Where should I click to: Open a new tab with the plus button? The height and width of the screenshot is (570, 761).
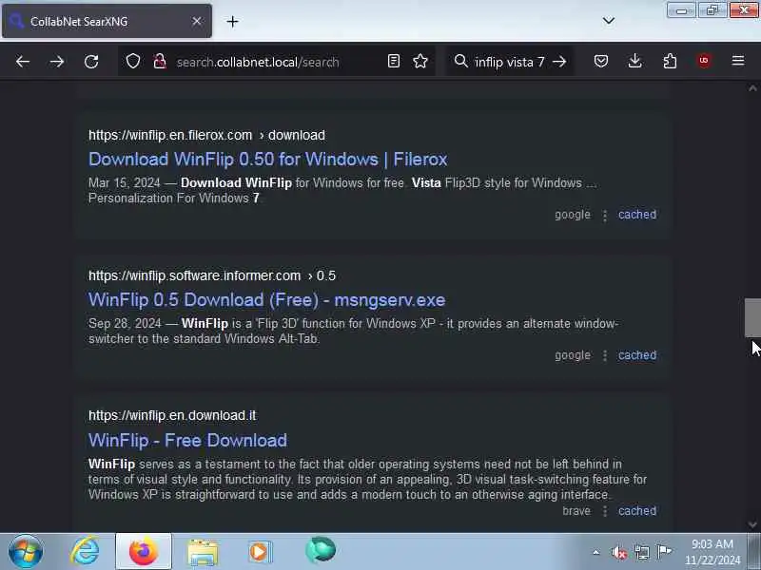(232, 21)
